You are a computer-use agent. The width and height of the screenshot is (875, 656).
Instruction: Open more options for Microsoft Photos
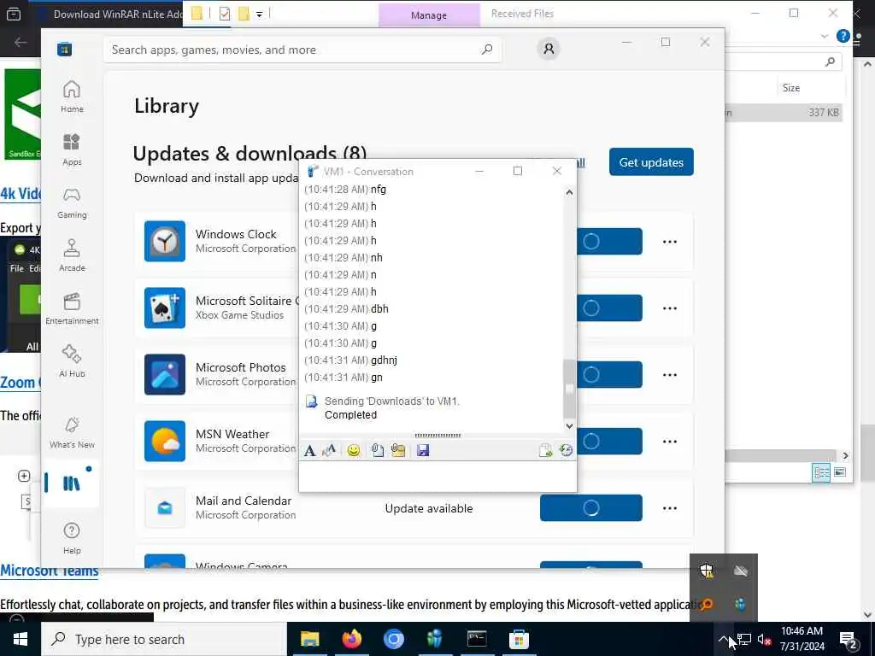[x=670, y=375]
